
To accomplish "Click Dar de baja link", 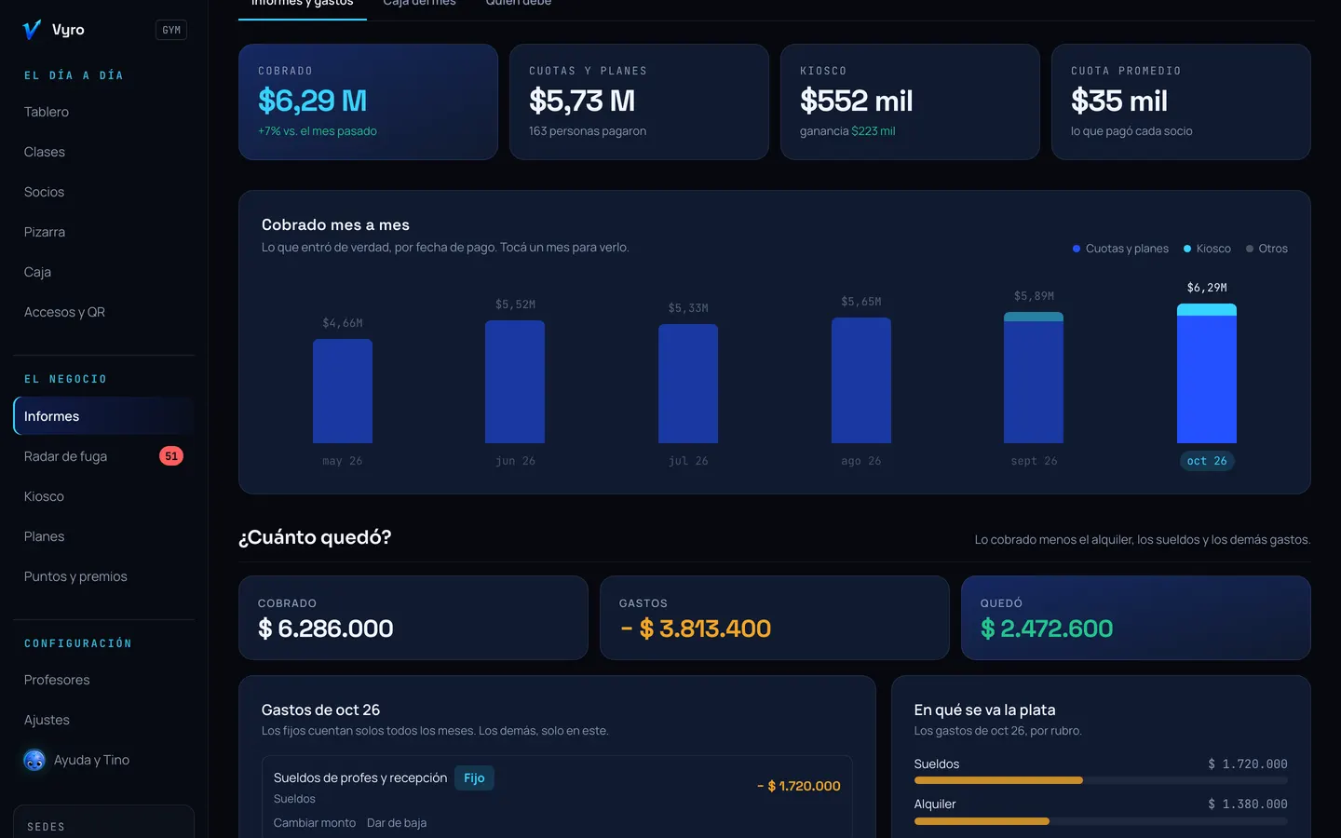I will [x=397, y=823].
